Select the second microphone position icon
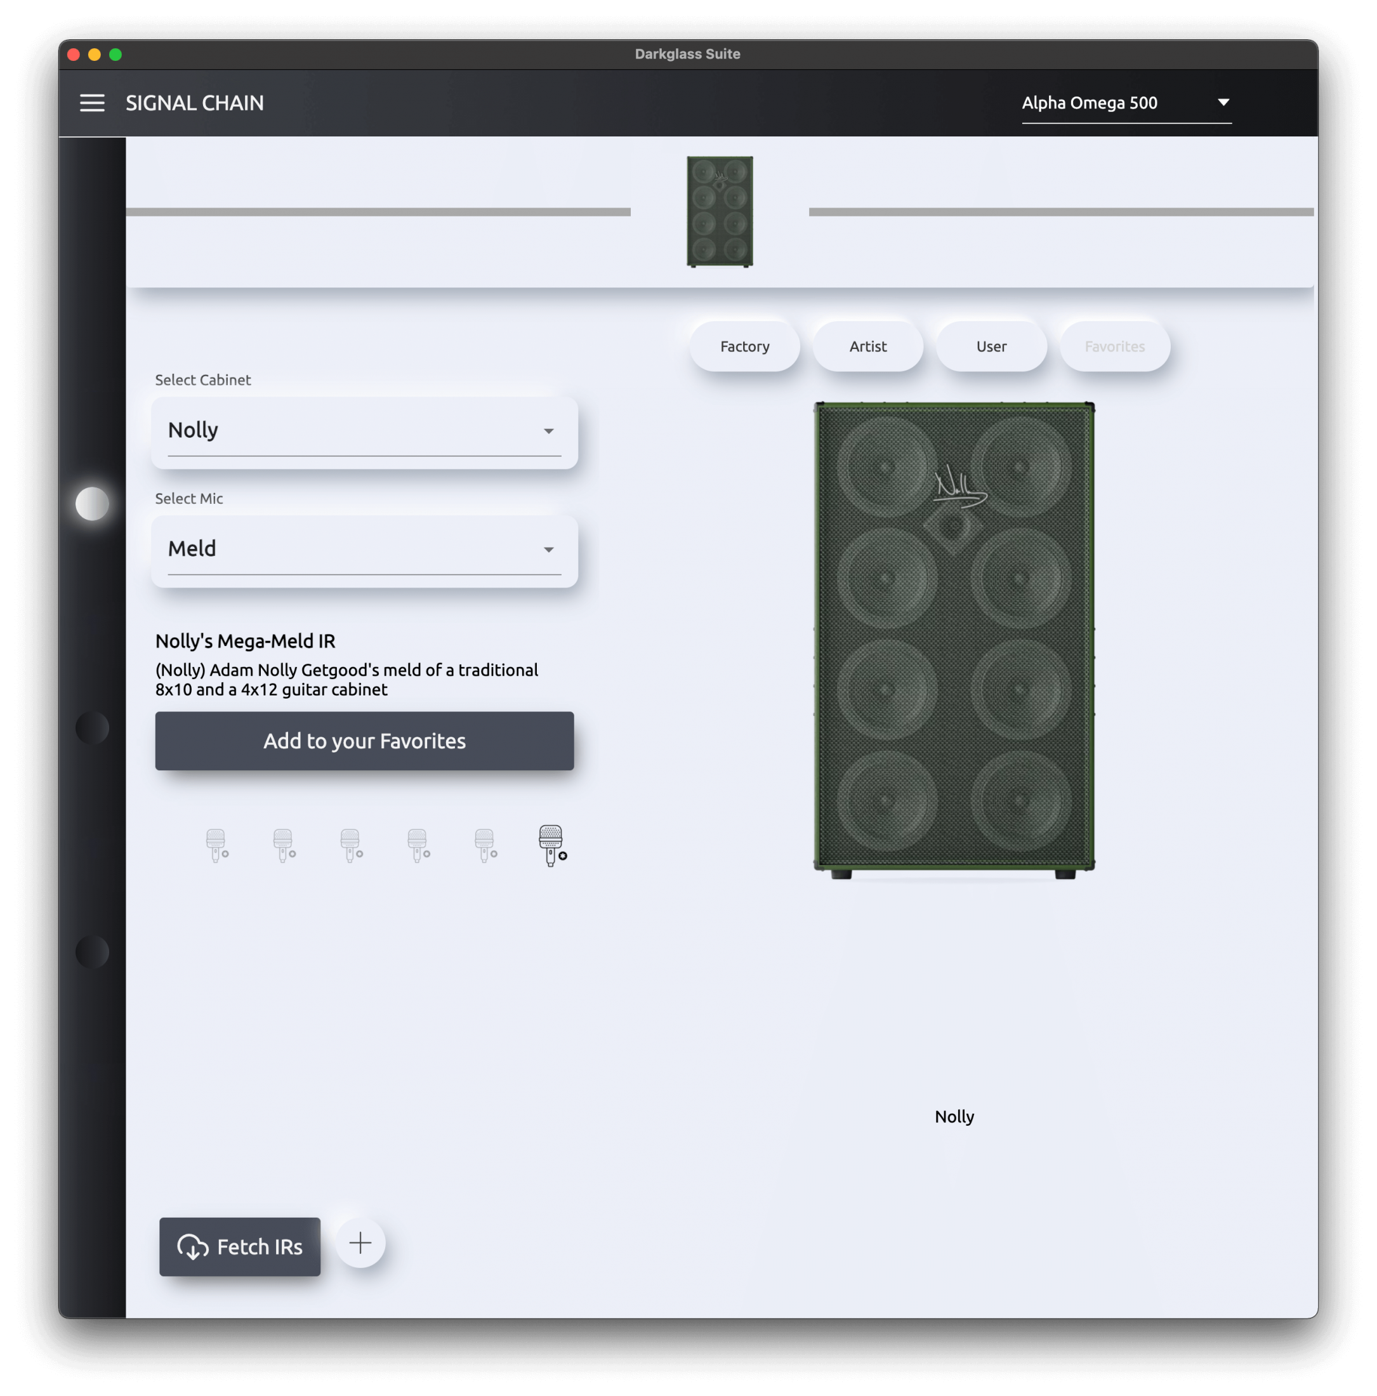Screen dimensions: 1377x1396 pyautogui.click(x=284, y=845)
